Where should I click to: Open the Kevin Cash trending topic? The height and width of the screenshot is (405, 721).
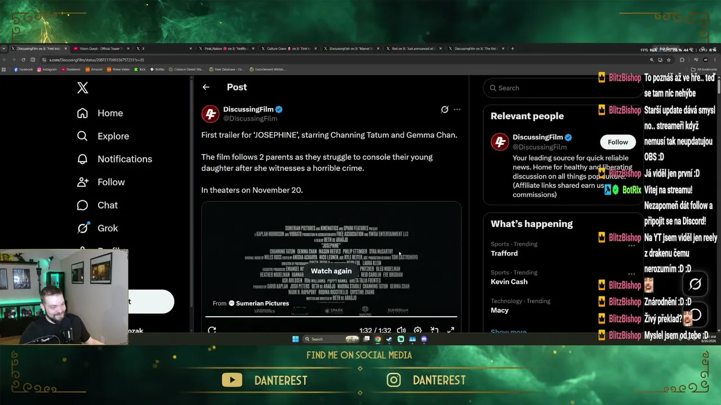click(509, 281)
